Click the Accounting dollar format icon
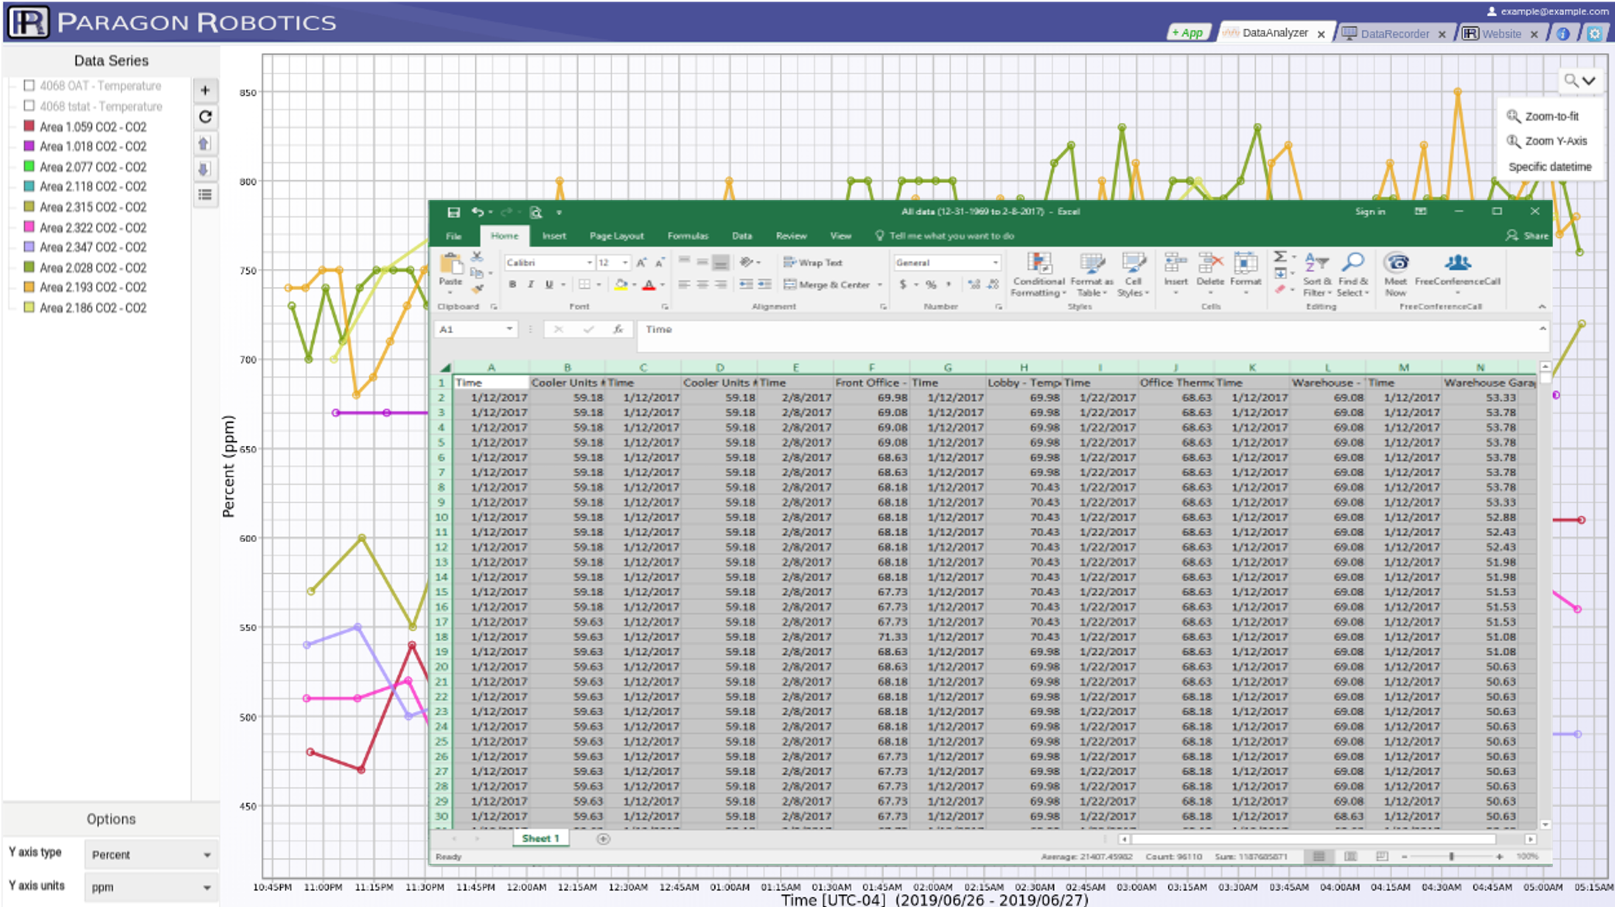The height and width of the screenshot is (907, 1615). tap(902, 285)
